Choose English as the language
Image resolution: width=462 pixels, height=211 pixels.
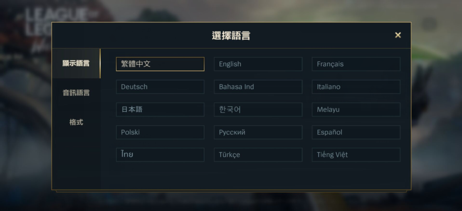click(x=258, y=64)
